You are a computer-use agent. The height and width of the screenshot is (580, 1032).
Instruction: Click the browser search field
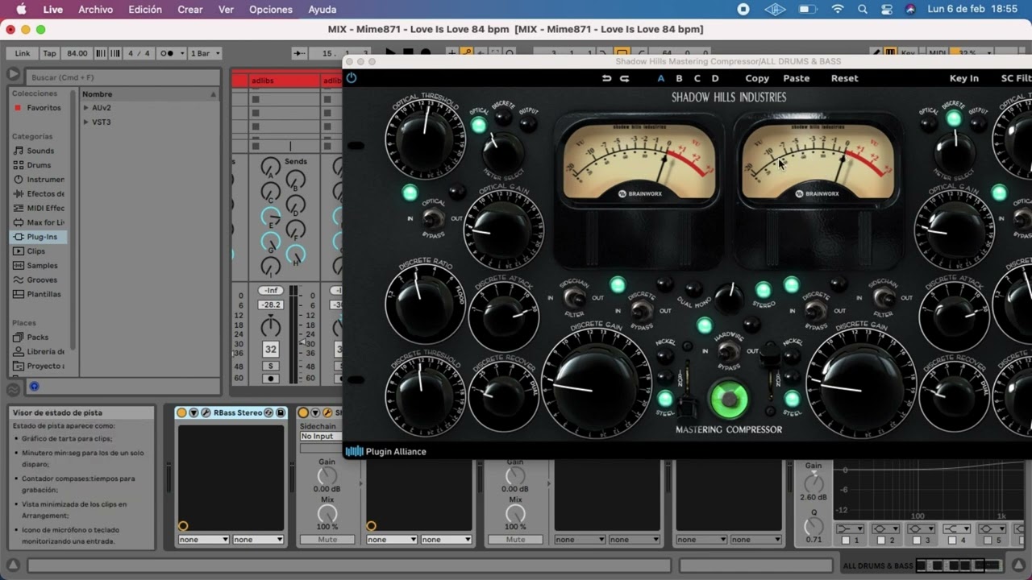(x=123, y=77)
